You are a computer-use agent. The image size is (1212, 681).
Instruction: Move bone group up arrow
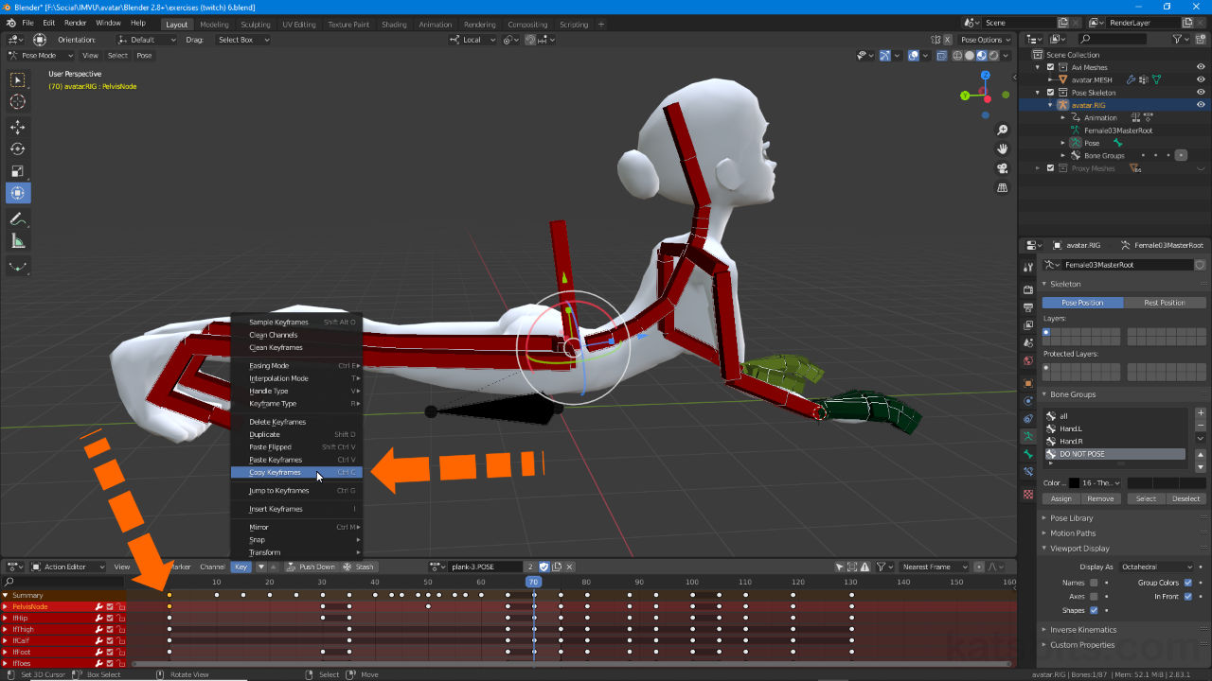(1201, 455)
